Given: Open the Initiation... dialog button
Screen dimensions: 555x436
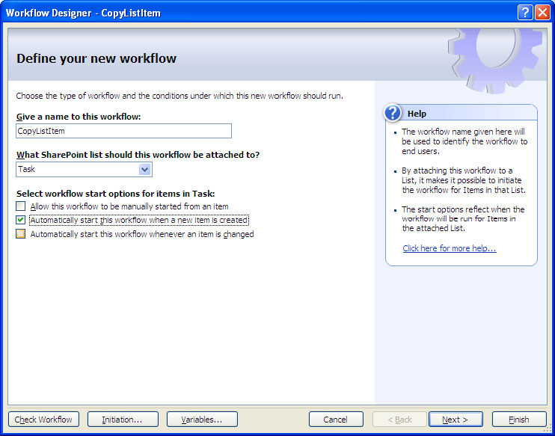Looking at the screenshot, I should 123,420.
